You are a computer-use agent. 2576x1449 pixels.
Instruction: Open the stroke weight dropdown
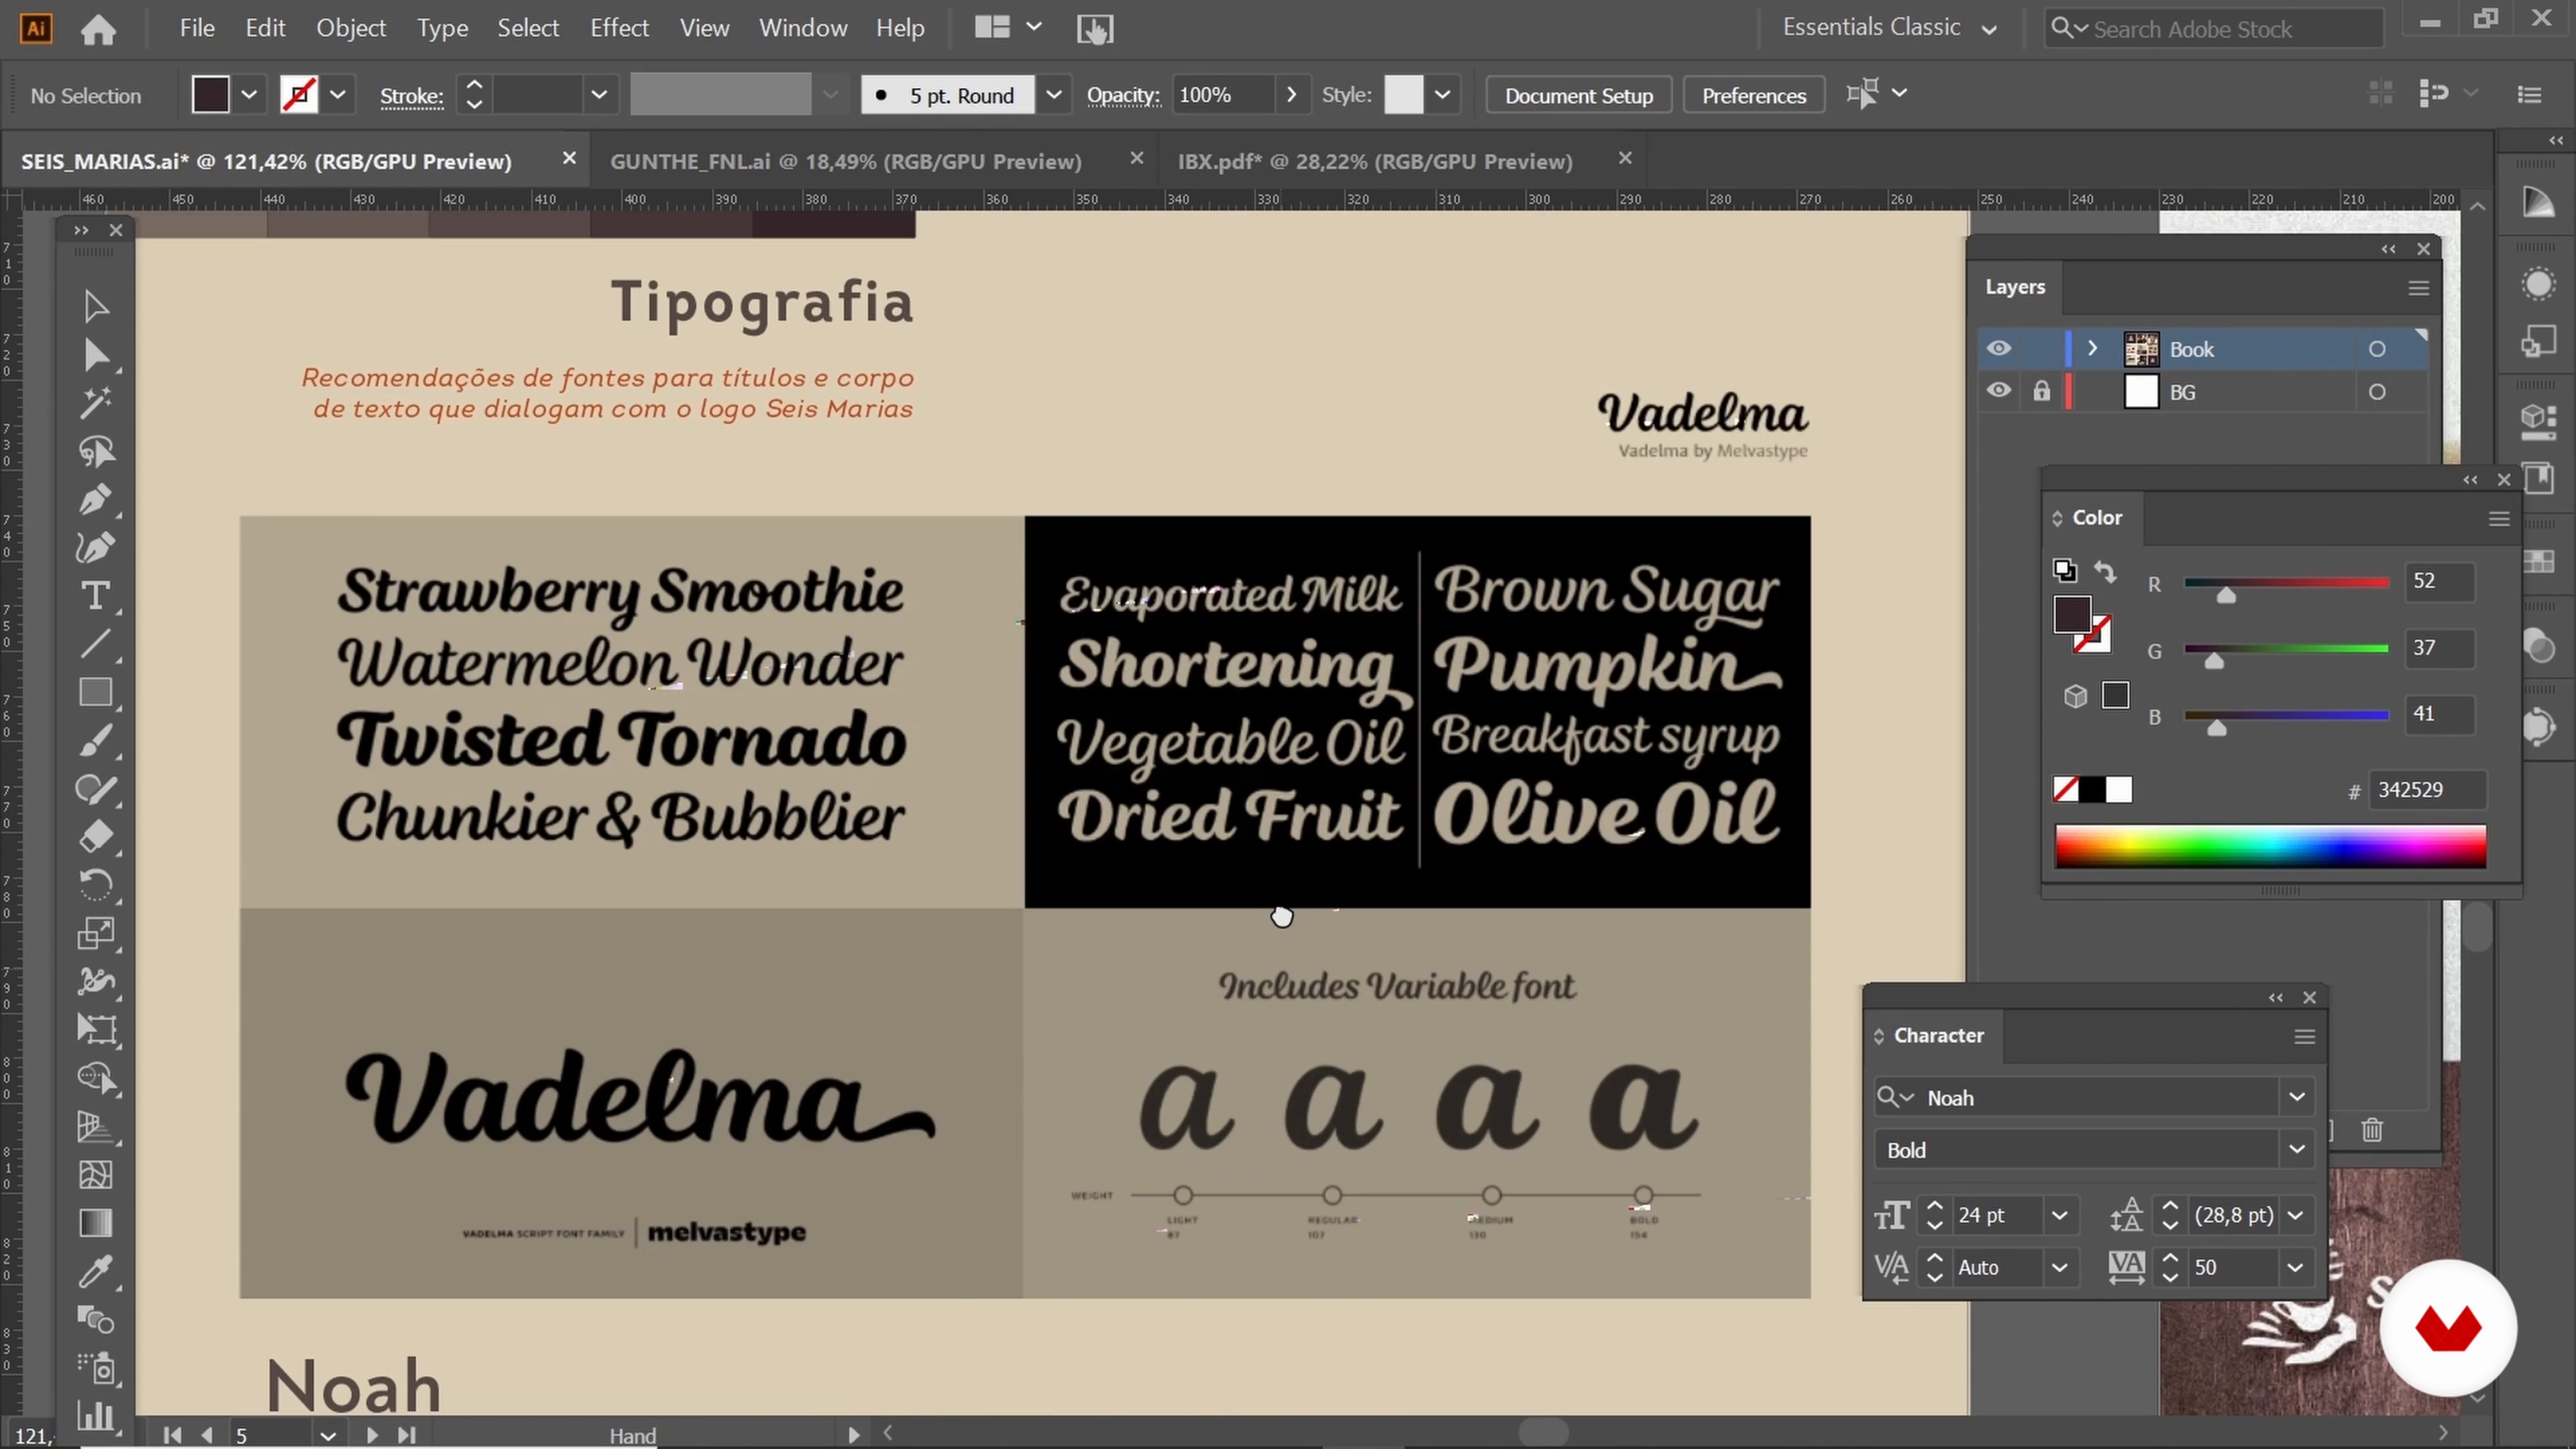(599, 95)
